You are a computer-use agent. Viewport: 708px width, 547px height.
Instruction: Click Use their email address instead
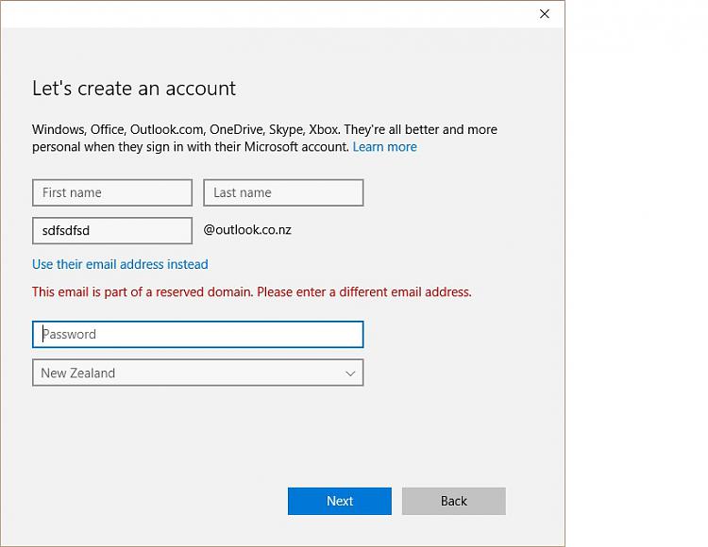[120, 264]
